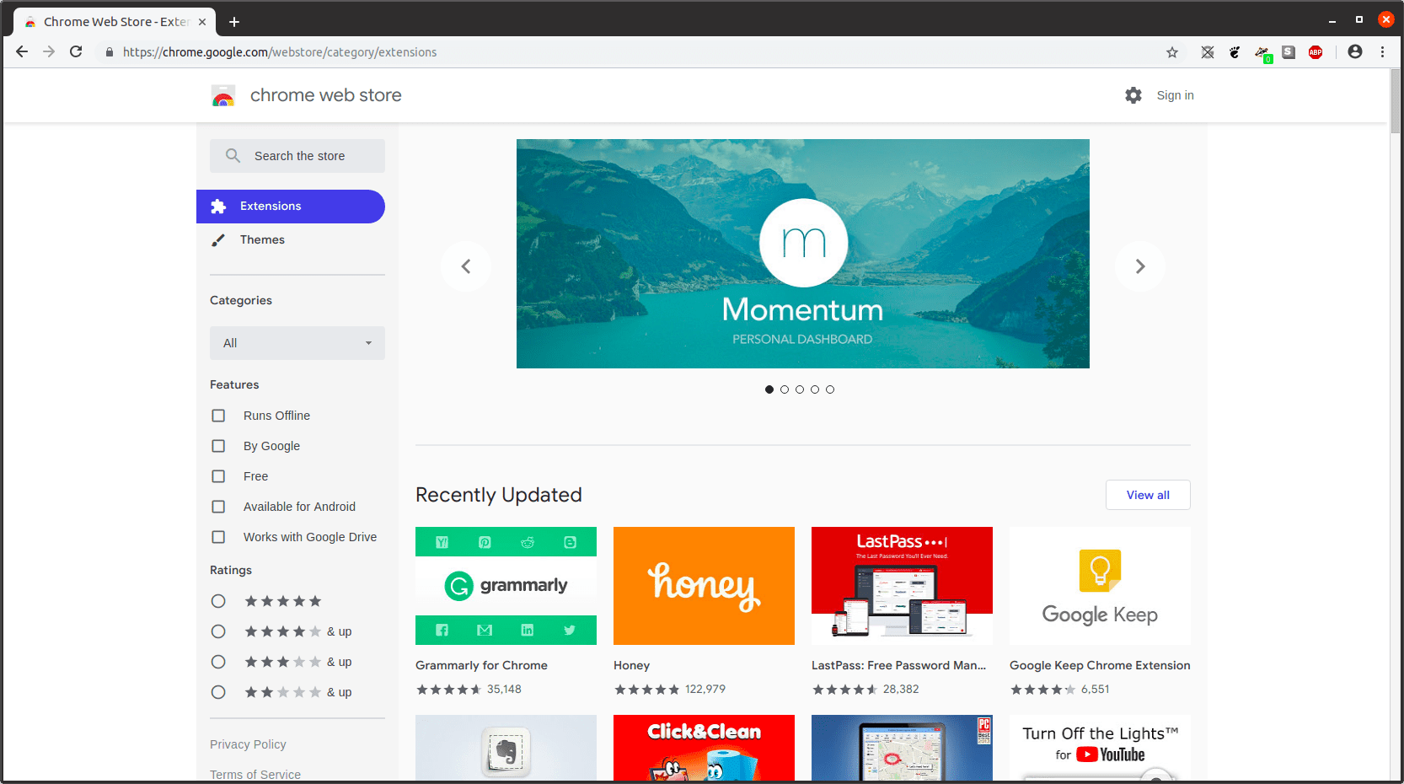Viewport: 1404px width, 784px height.
Task: Open Google Keep Chrome Extension title
Action: pos(1100,665)
